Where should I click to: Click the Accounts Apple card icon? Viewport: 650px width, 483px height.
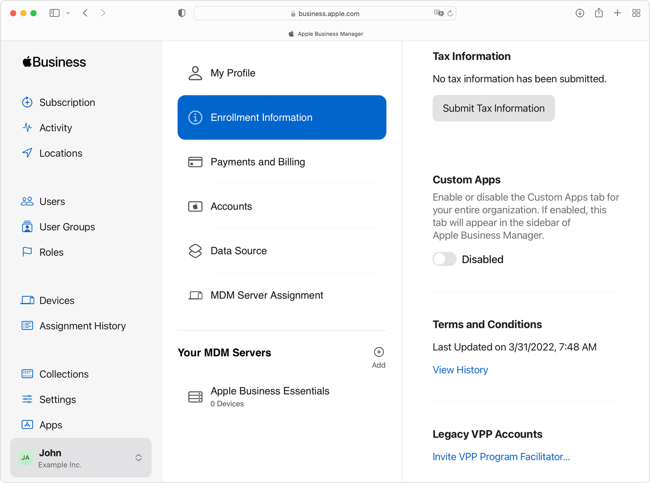pos(195,206)
